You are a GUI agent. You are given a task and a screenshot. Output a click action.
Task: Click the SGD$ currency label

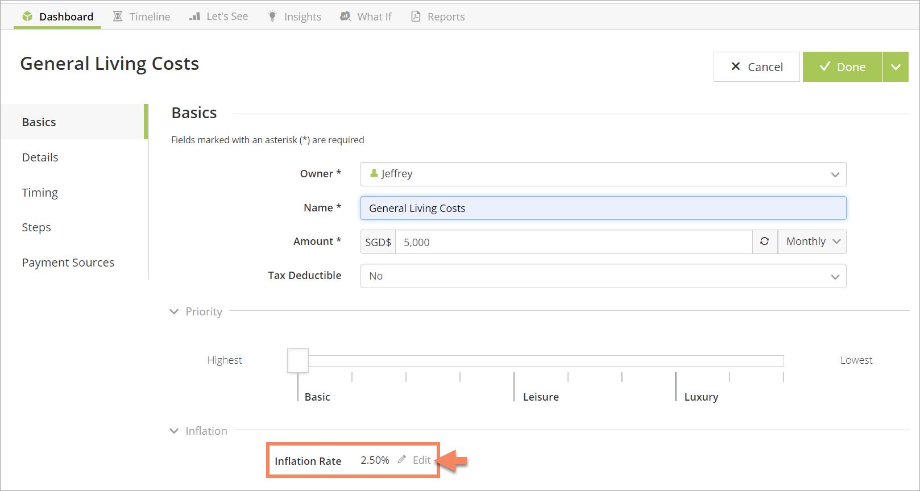pyautogui.click(x=378, y=242)
